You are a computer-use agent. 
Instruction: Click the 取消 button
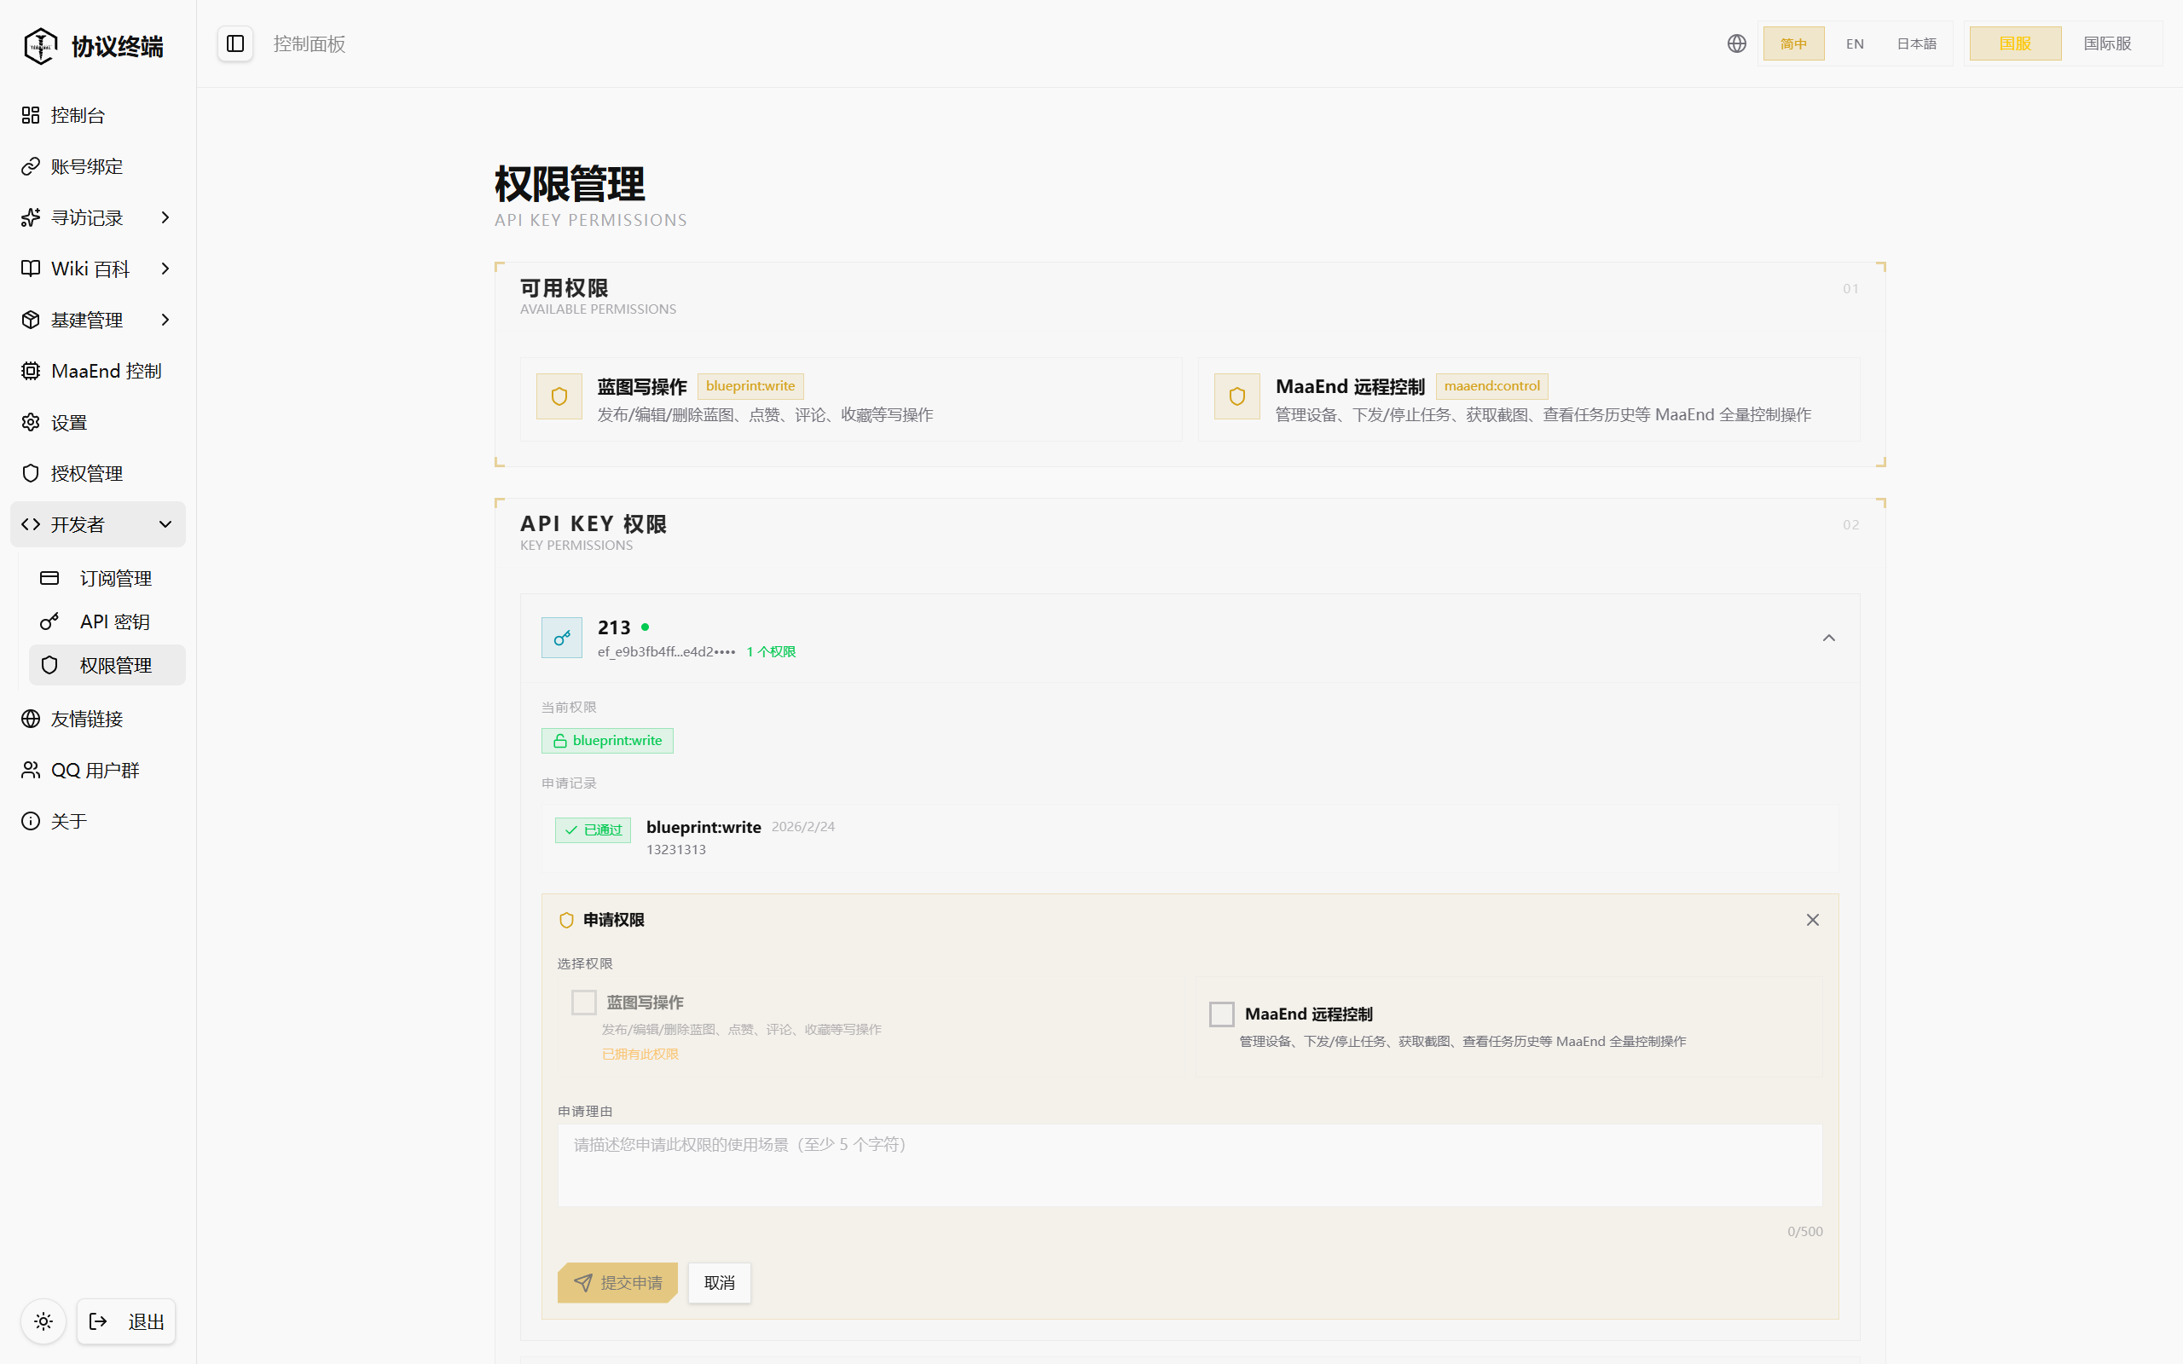(x=719, y=1282)
